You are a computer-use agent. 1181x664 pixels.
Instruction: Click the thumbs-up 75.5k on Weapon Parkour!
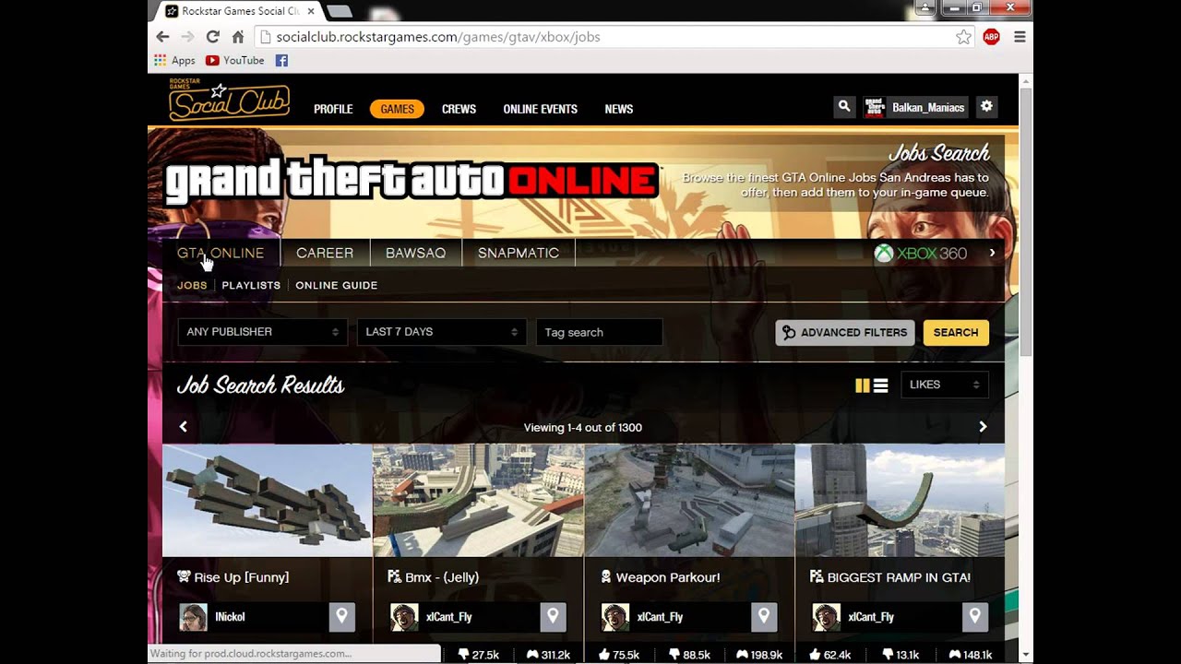point(619,655)
